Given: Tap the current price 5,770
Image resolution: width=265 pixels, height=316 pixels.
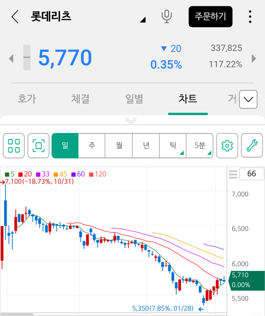Looking at the screenshot, I should pos(65,58).
